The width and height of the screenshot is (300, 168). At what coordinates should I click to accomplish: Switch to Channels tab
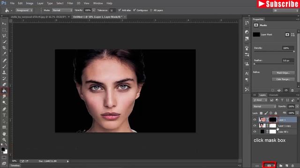pos(273,95)
